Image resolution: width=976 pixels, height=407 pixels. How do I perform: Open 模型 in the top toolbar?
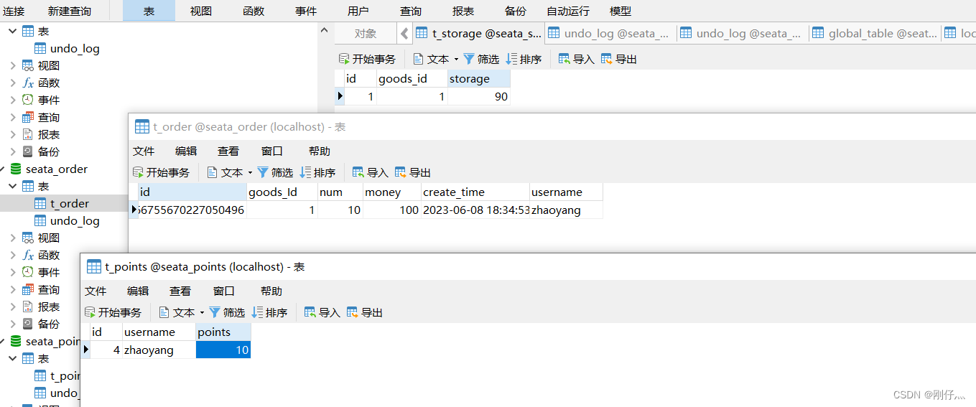(x=621, y=11)
